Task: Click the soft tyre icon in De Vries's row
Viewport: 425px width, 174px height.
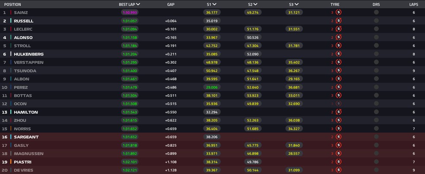Action: (339, 170)
